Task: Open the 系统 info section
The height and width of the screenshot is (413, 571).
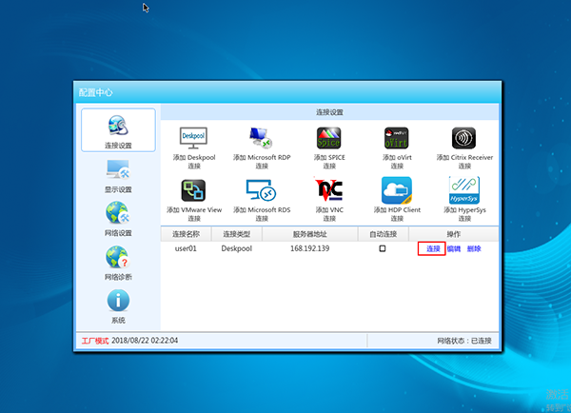Action: pos(118,306)
